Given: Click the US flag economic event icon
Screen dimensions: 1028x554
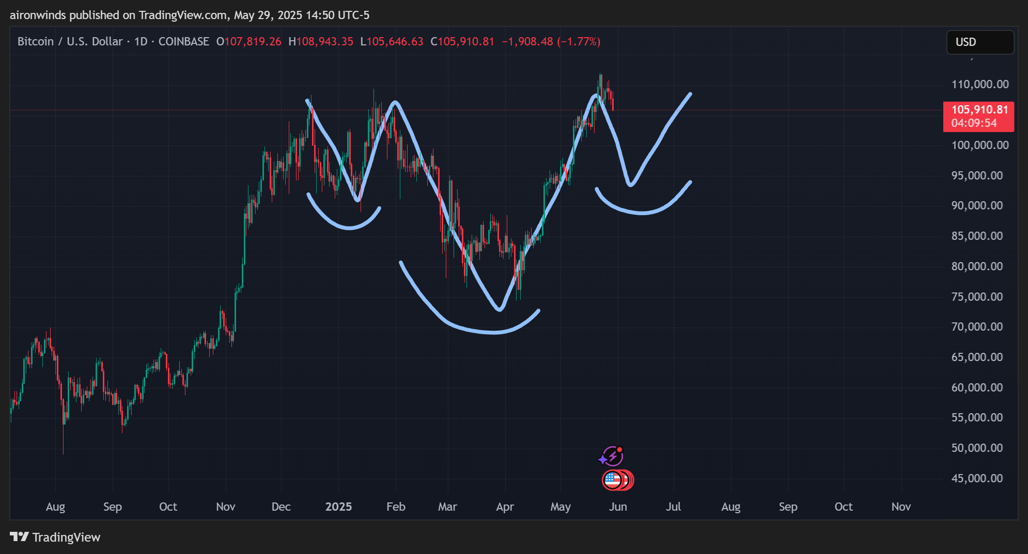Looking at the screenshot, I should tap(613, 480).
